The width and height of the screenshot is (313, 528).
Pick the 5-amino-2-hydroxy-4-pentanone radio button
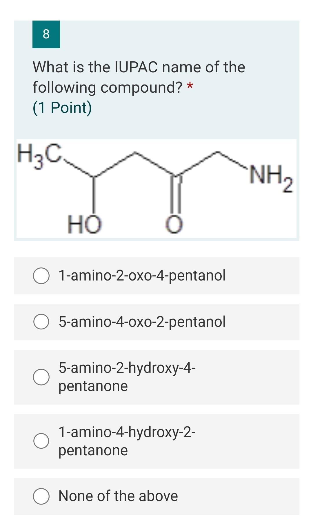(x=41, y=377)
